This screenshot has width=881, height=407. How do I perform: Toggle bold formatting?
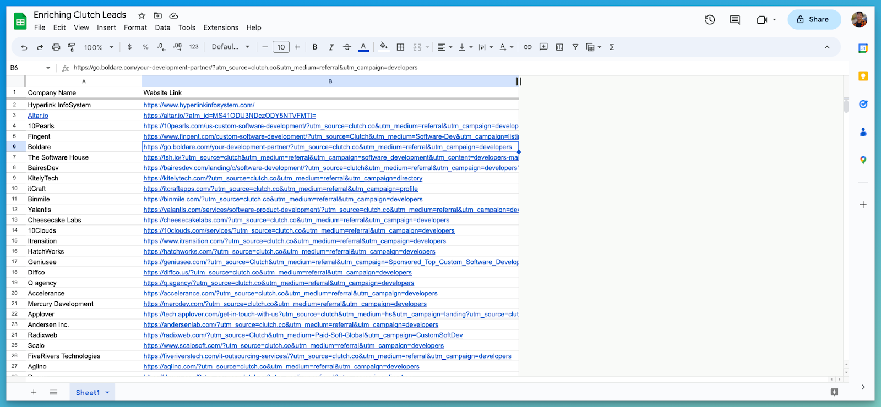(315, 47)
